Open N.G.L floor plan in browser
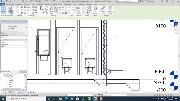The height and width of the screenshot is (101, 180). coord(10,82)
